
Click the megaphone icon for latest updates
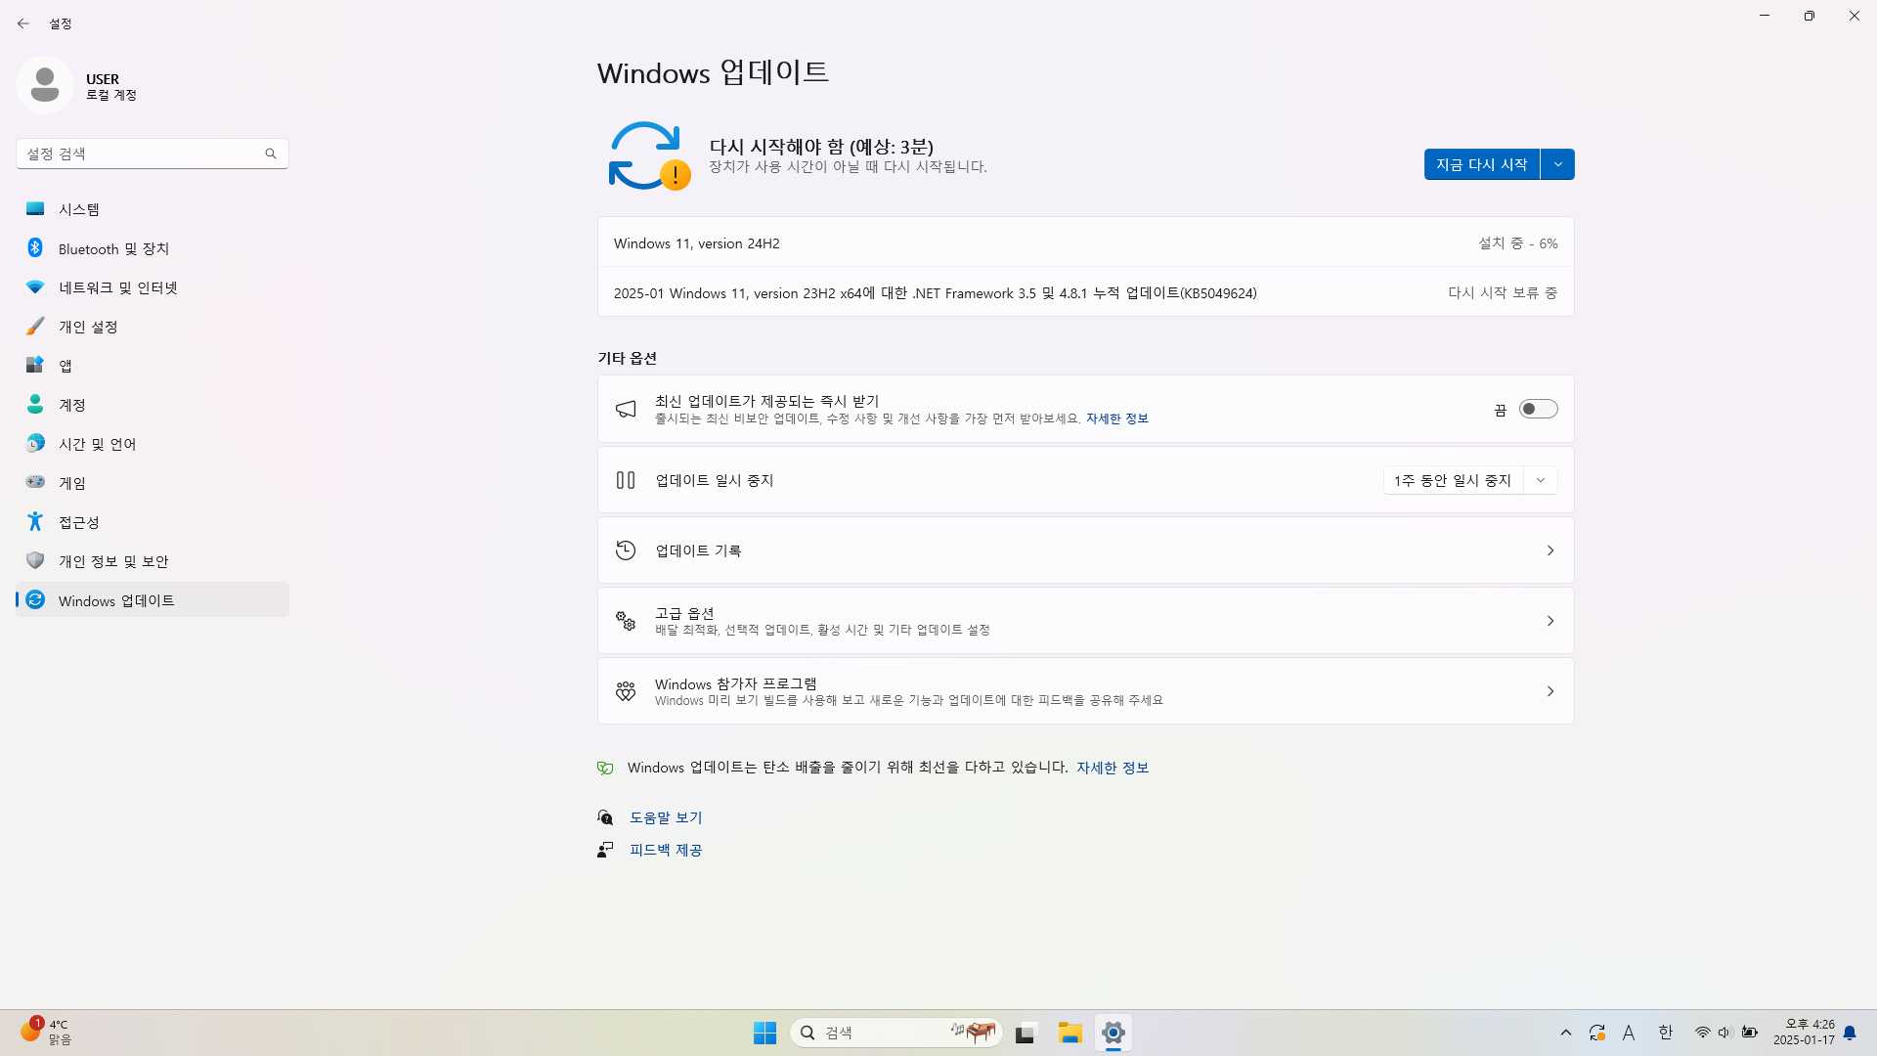[x=626, y=409]
